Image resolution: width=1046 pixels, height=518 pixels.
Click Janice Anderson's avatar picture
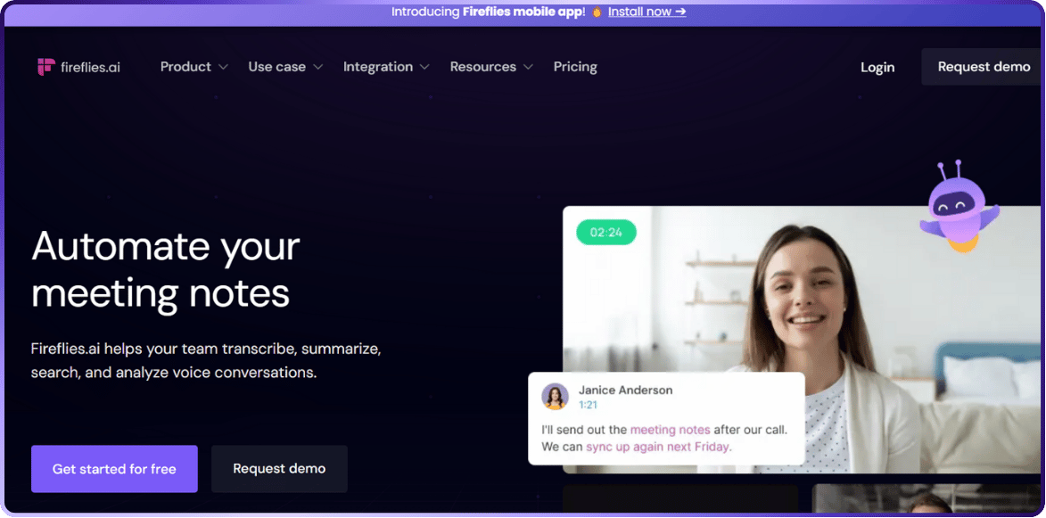(x=555, y=396)
